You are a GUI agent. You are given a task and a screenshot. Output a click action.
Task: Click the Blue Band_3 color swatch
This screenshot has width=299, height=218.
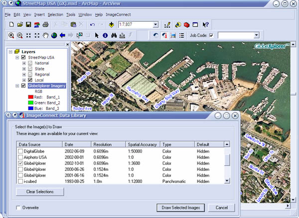pyautogui.click(x=31, y=108)
